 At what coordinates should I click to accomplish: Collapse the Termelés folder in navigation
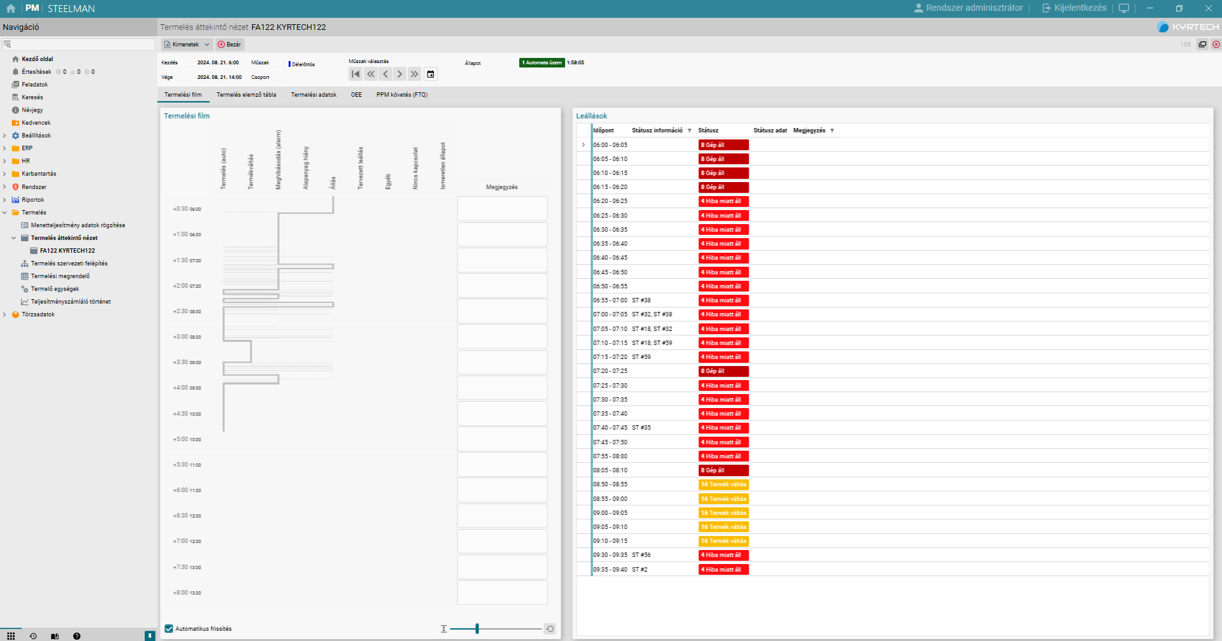pyautogui.click(x=5, y=213)
